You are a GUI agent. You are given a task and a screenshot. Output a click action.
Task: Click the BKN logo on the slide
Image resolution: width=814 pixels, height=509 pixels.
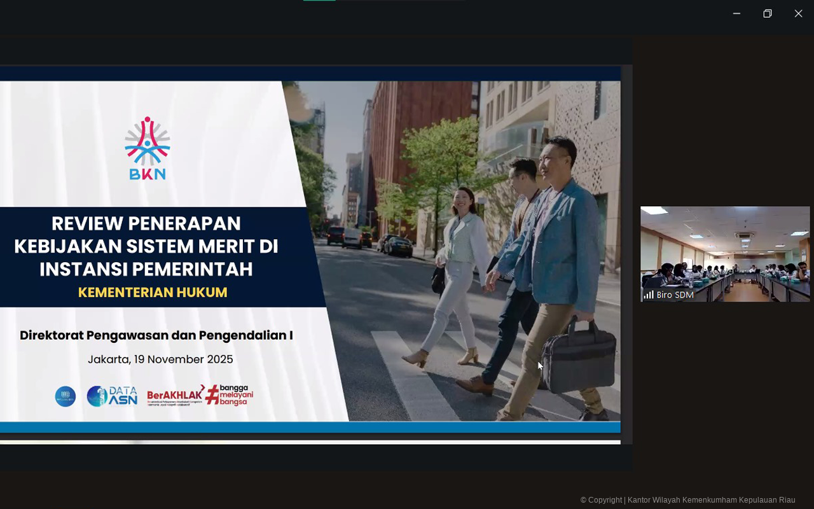pyautogui.click(x=146, y=148)
